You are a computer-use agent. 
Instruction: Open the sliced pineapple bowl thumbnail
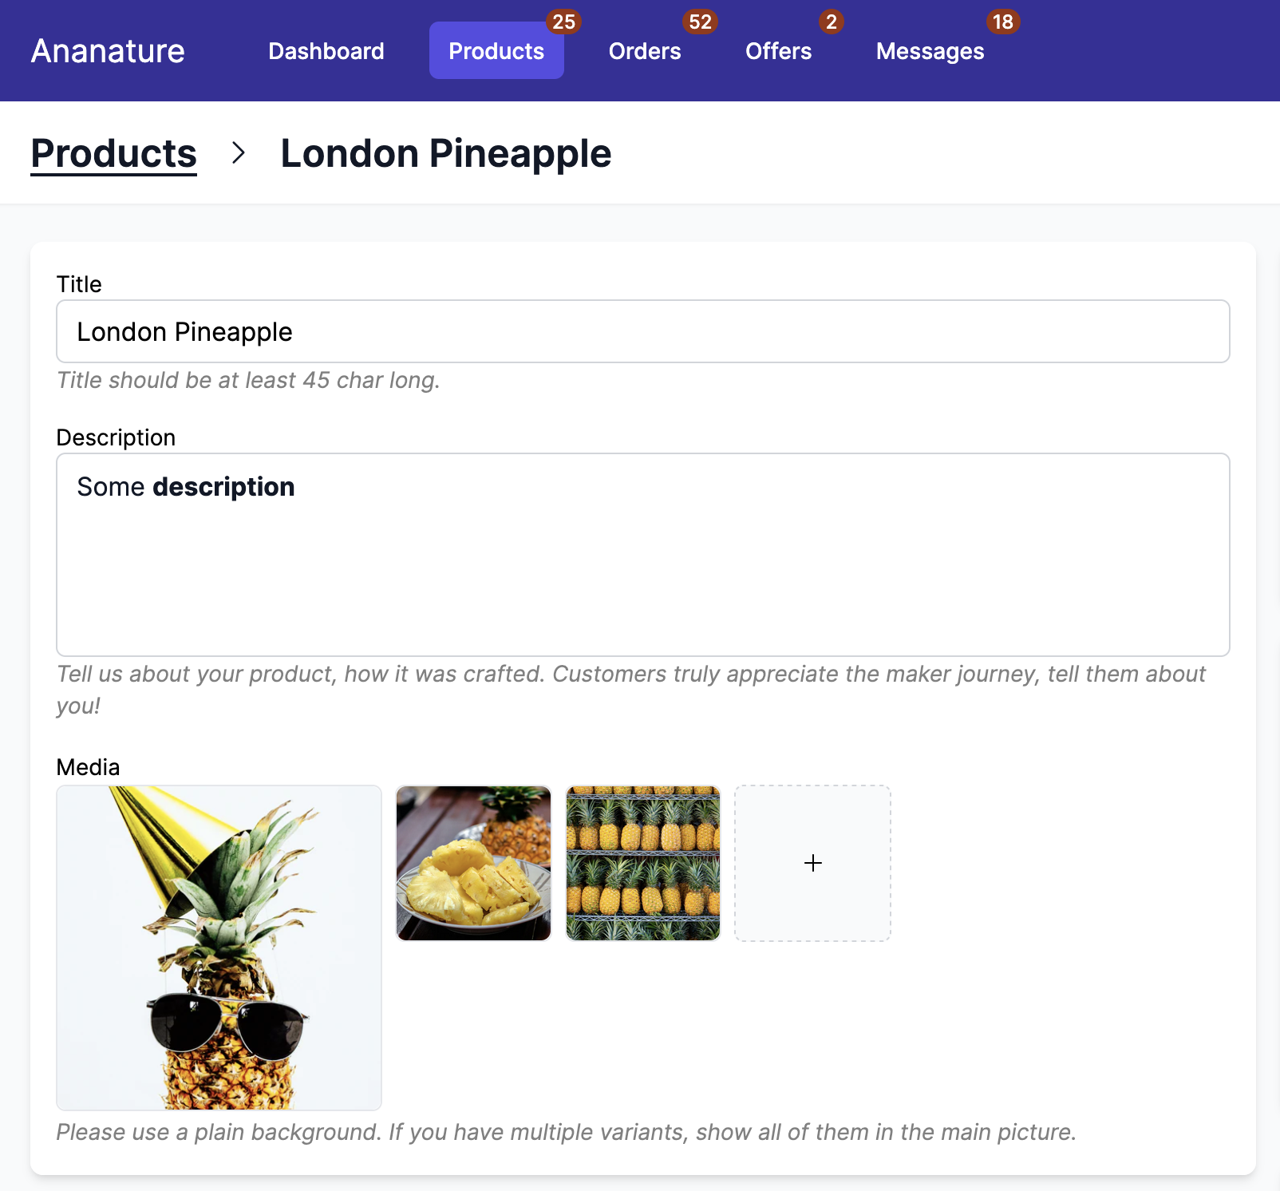pyautogui.click(x=474, y=863)
